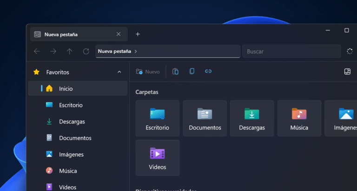Screen dimensions: 357x191
Task: Focus the Buscar search field
Action: tap(291, 51)
